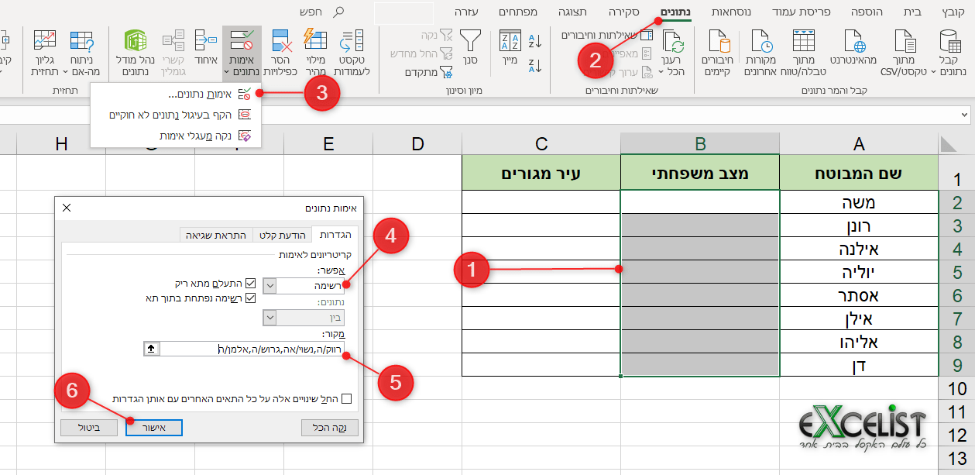975x475 pixels.
Task: Click the 'מקור' source input field
Action: point(252,349)
